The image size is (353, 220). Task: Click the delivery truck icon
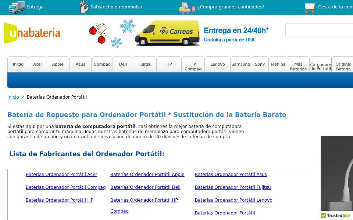(x=16, y=7)
